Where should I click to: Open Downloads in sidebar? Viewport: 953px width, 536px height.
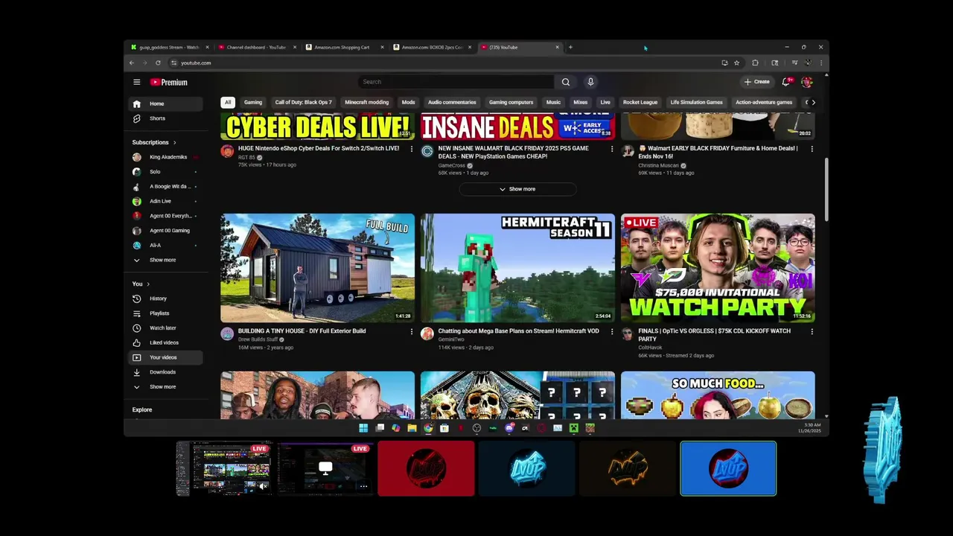165,372
